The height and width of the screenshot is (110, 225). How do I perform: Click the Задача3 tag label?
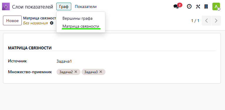91,72
